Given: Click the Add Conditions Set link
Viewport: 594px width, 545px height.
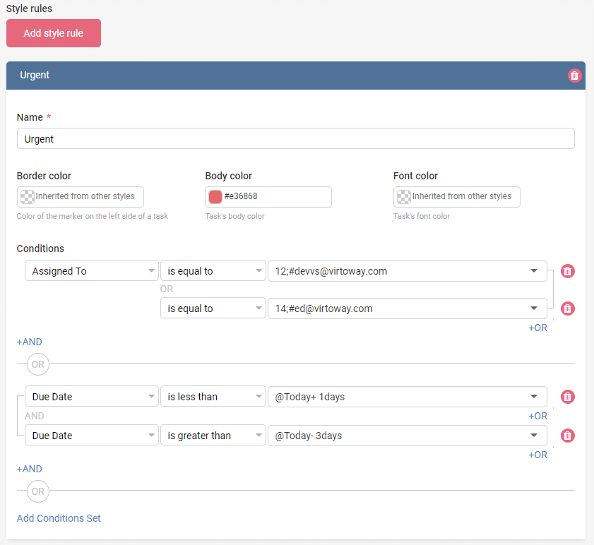Looking at the screenshot, I should coord(59,518).
